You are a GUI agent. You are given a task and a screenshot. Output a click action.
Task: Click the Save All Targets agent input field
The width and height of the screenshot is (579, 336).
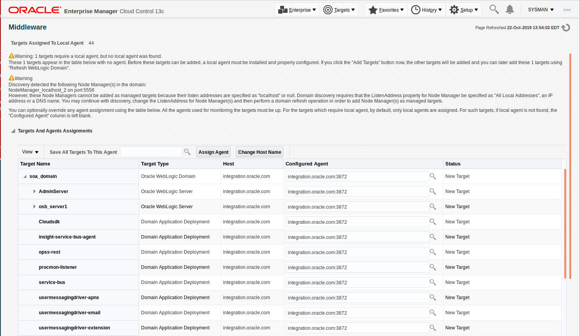pos(151,152)
